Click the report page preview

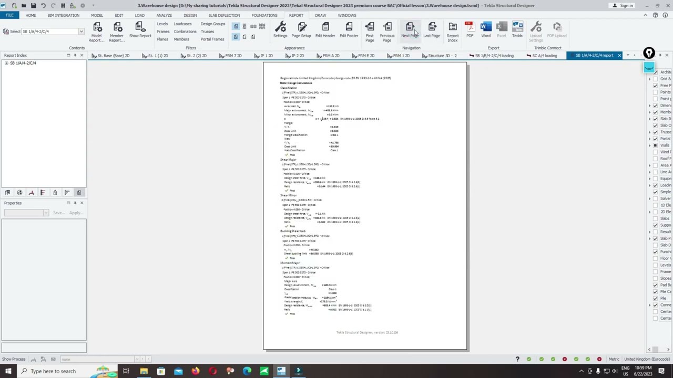coord(365,206)
